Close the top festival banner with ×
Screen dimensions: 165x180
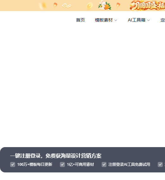coord(156,5)
